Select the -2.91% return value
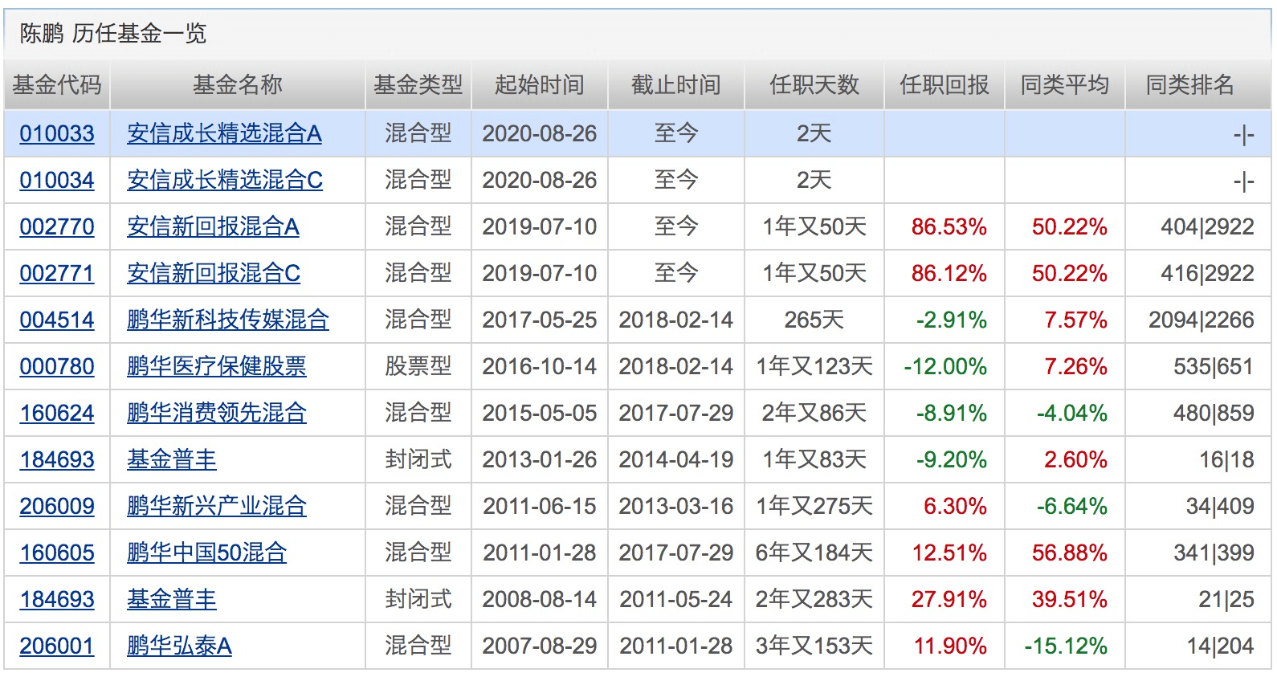 pos(952,320)
